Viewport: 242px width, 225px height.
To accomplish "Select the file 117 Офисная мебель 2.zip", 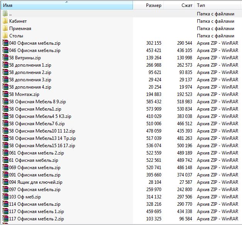I will (37, 219).
